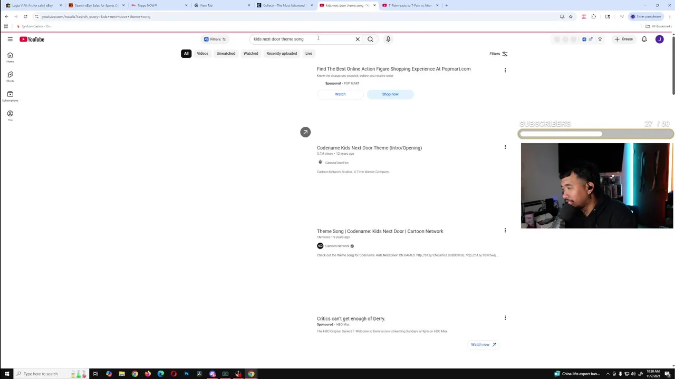Open the Windows Start menu
The height and width of the screenshot is (379, 675).
coord(7,374)
